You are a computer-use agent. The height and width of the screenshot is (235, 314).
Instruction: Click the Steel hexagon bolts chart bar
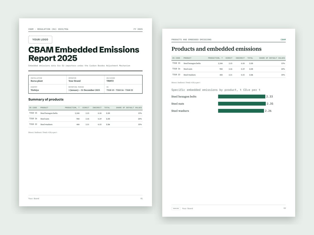tap(242, 97)
